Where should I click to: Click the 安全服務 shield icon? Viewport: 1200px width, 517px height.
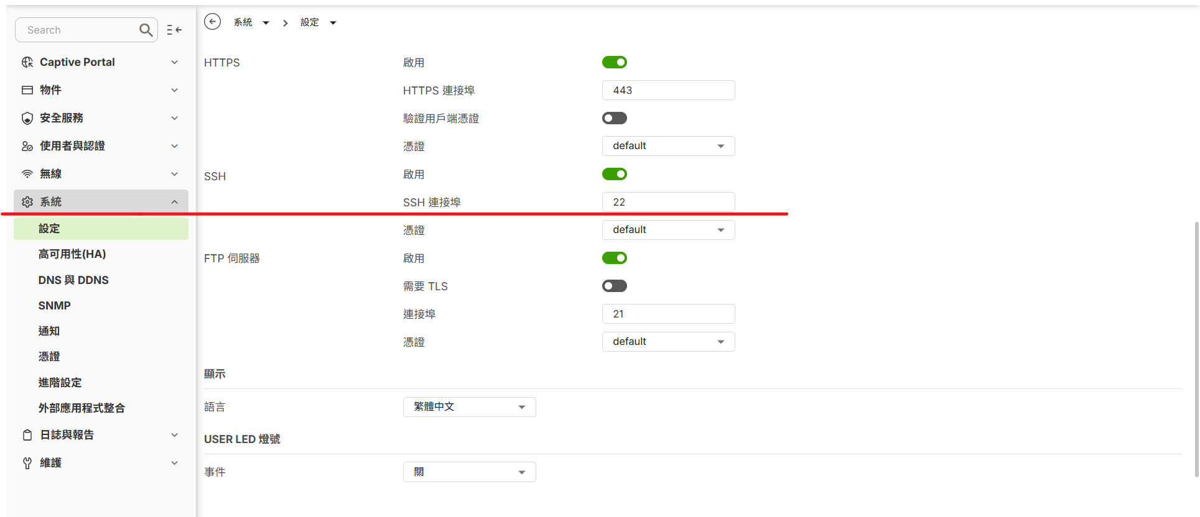(27, 118)
